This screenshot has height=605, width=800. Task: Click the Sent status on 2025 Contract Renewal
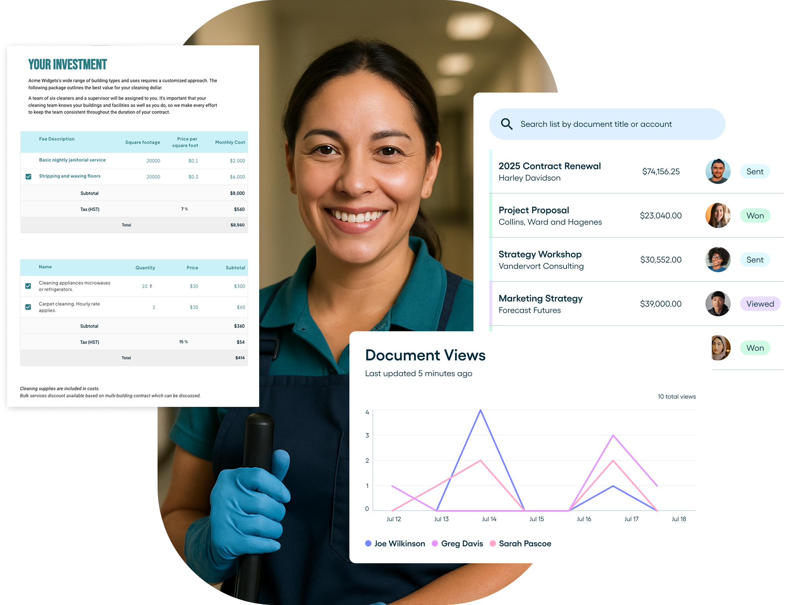click(x=754, y=171)
